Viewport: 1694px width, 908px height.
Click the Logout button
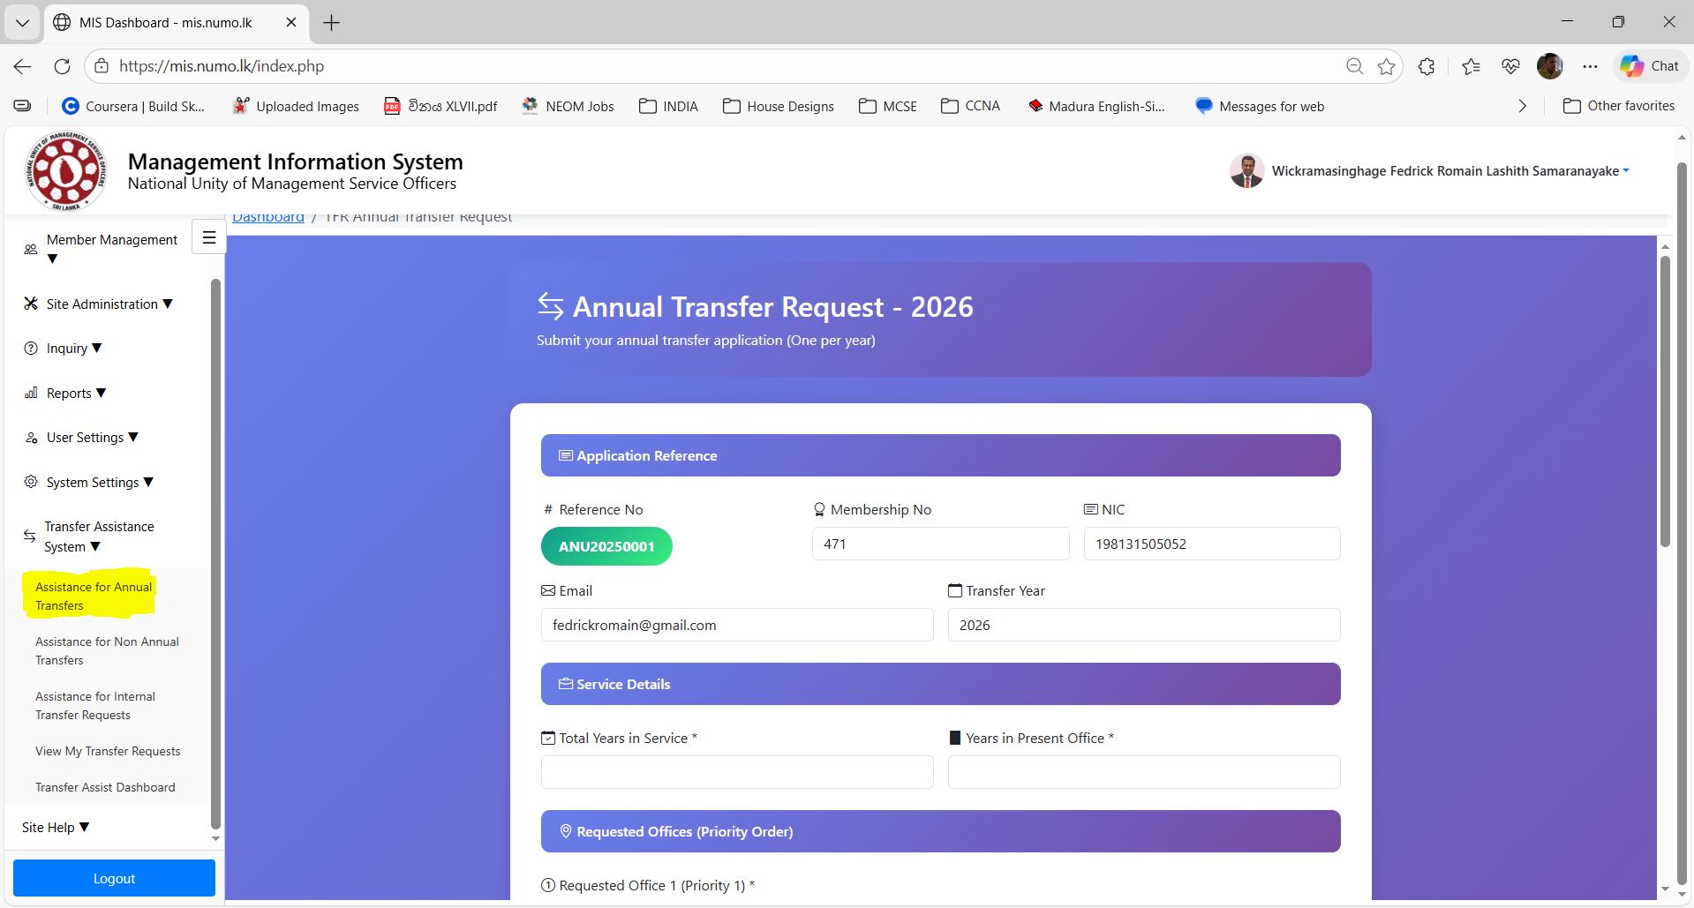click(x=113, y=877)
